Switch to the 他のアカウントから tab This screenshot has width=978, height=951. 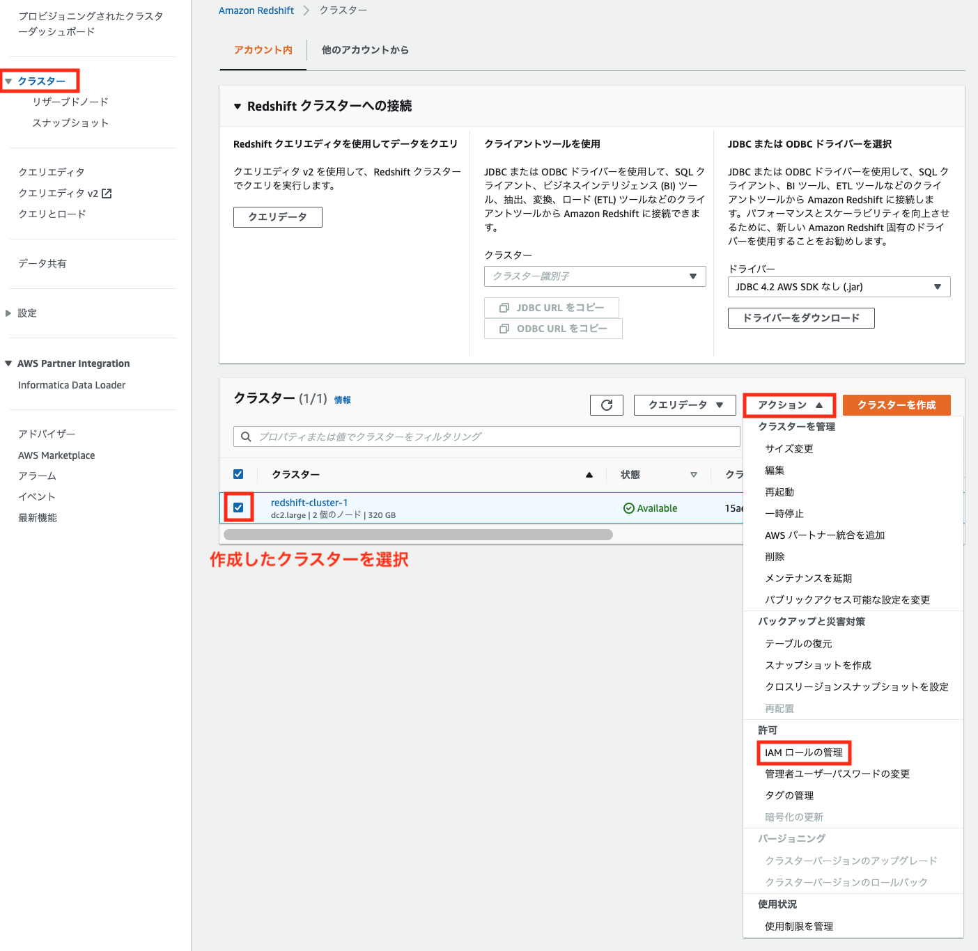coord(365,49)
